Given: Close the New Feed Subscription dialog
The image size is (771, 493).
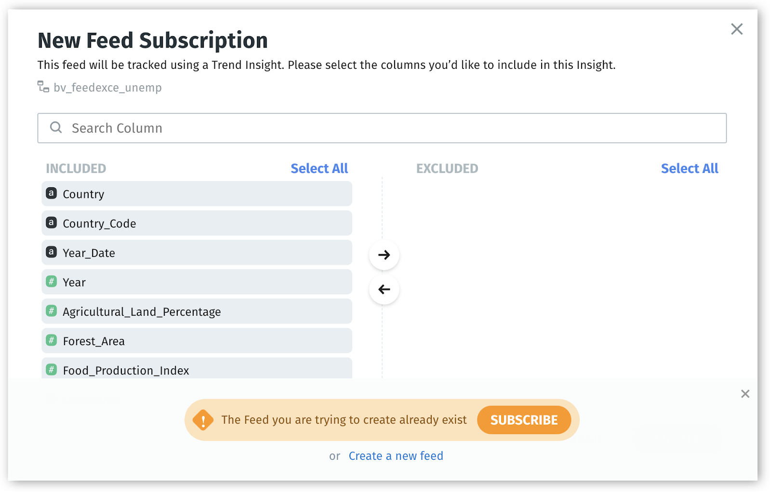Looking at the screenshot, I should click(736, 29).
